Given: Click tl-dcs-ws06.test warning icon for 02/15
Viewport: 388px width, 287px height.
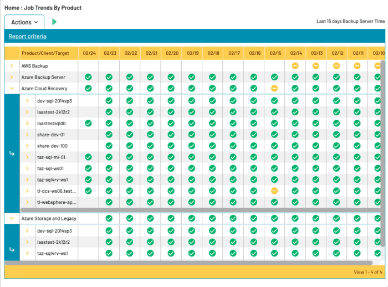Looking at the screenshot, I should click(x=274, y=191).
